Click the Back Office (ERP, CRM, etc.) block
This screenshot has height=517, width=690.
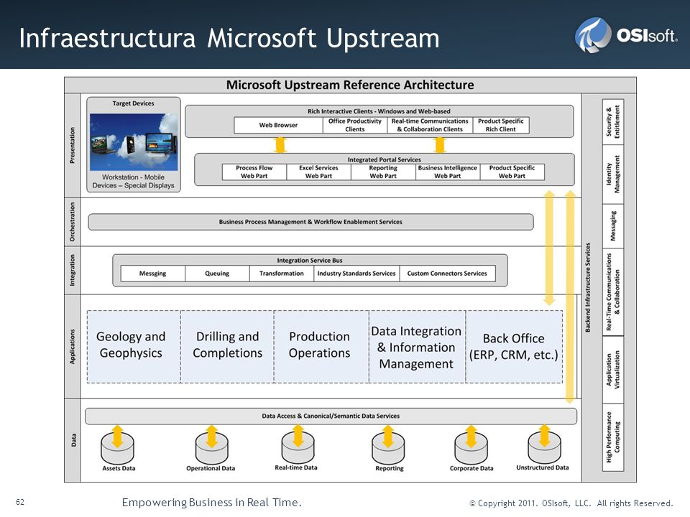[514, 346]
